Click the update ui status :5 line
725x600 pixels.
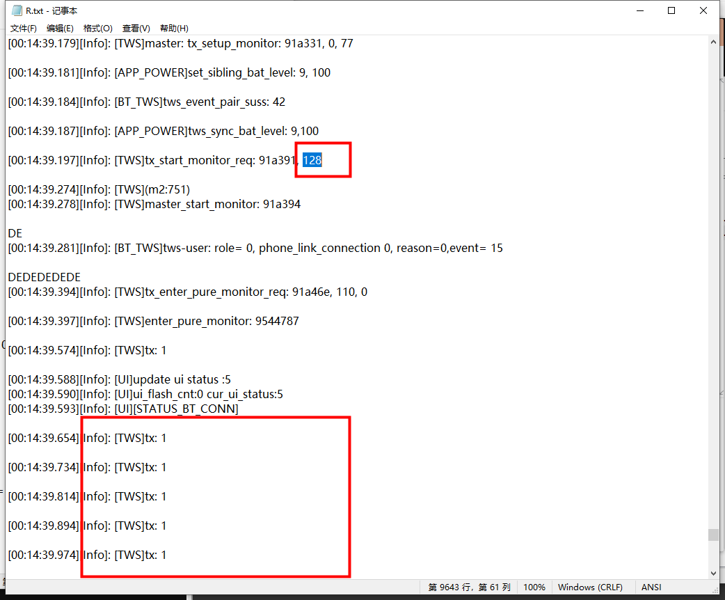click(x=119, y=379)
